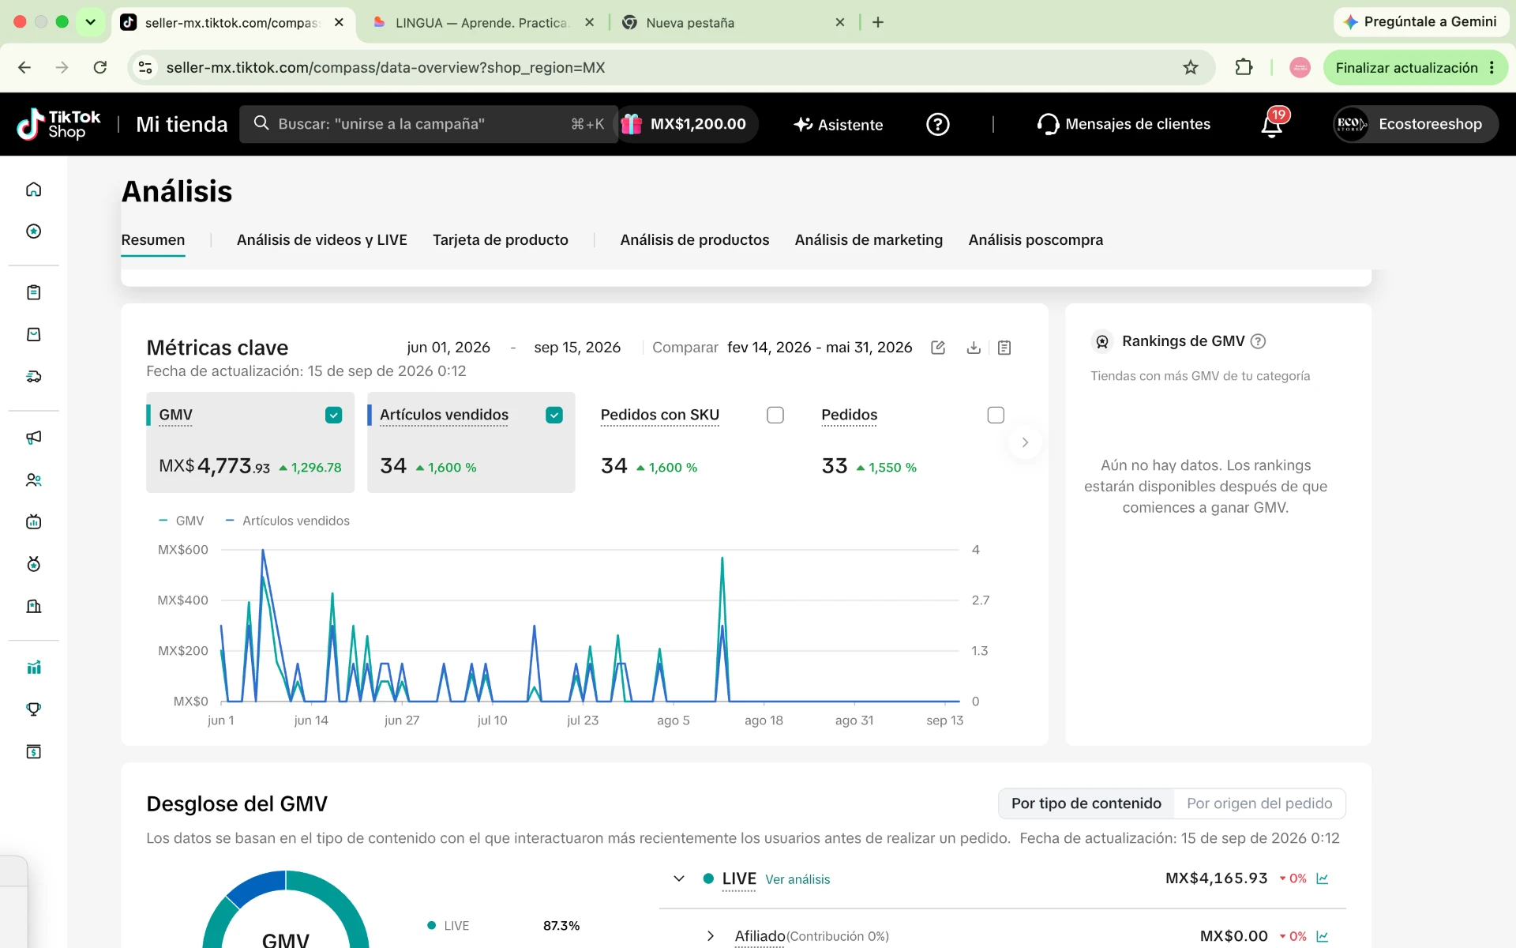This screenshot has width=1516, height=948.
Task: Open the store building sidebar icon
Action: tap(33, 606)
